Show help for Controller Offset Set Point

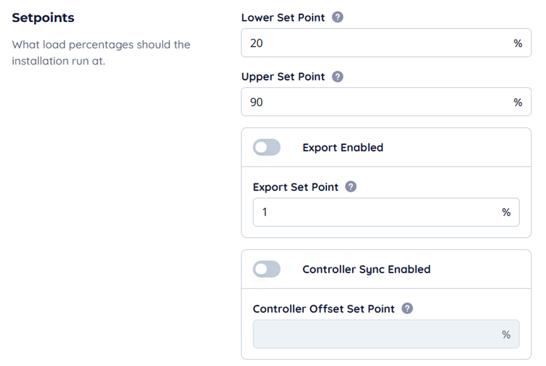click(407, 309)
